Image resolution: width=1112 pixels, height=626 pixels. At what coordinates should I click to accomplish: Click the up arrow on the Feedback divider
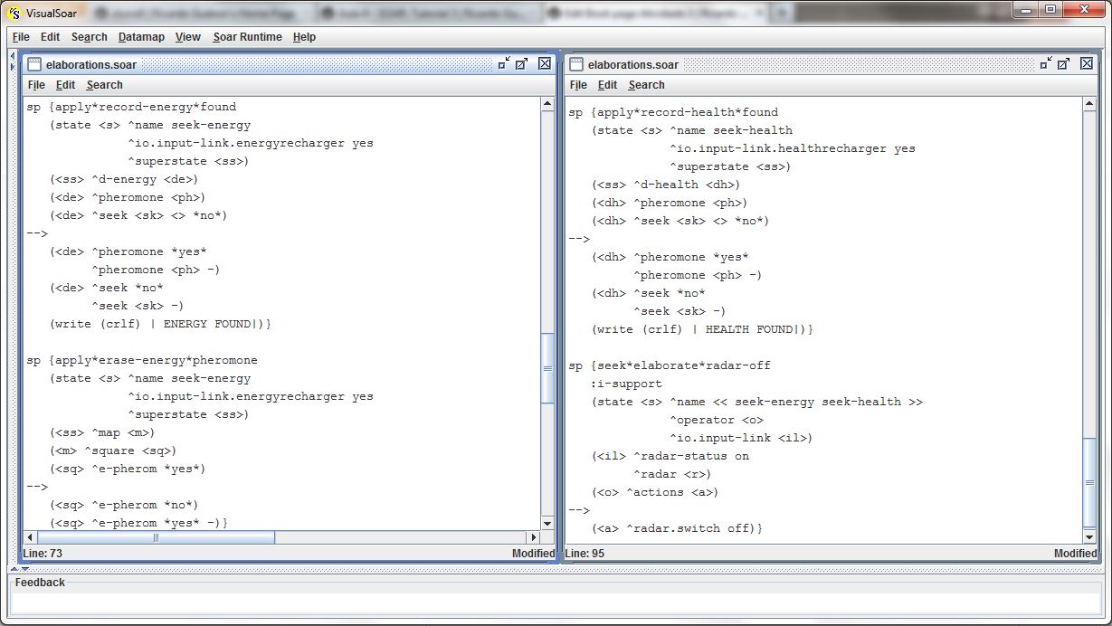14,570
